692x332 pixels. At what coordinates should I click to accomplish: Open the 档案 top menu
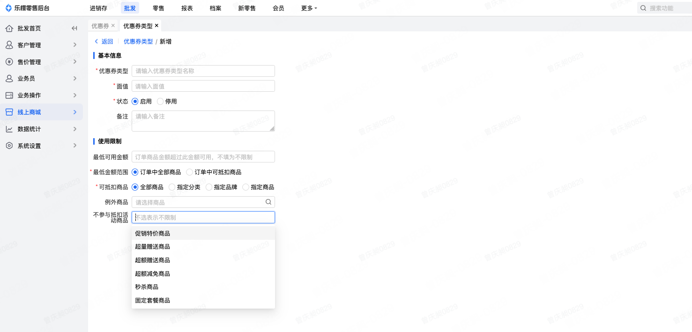(x=216, y=8)
